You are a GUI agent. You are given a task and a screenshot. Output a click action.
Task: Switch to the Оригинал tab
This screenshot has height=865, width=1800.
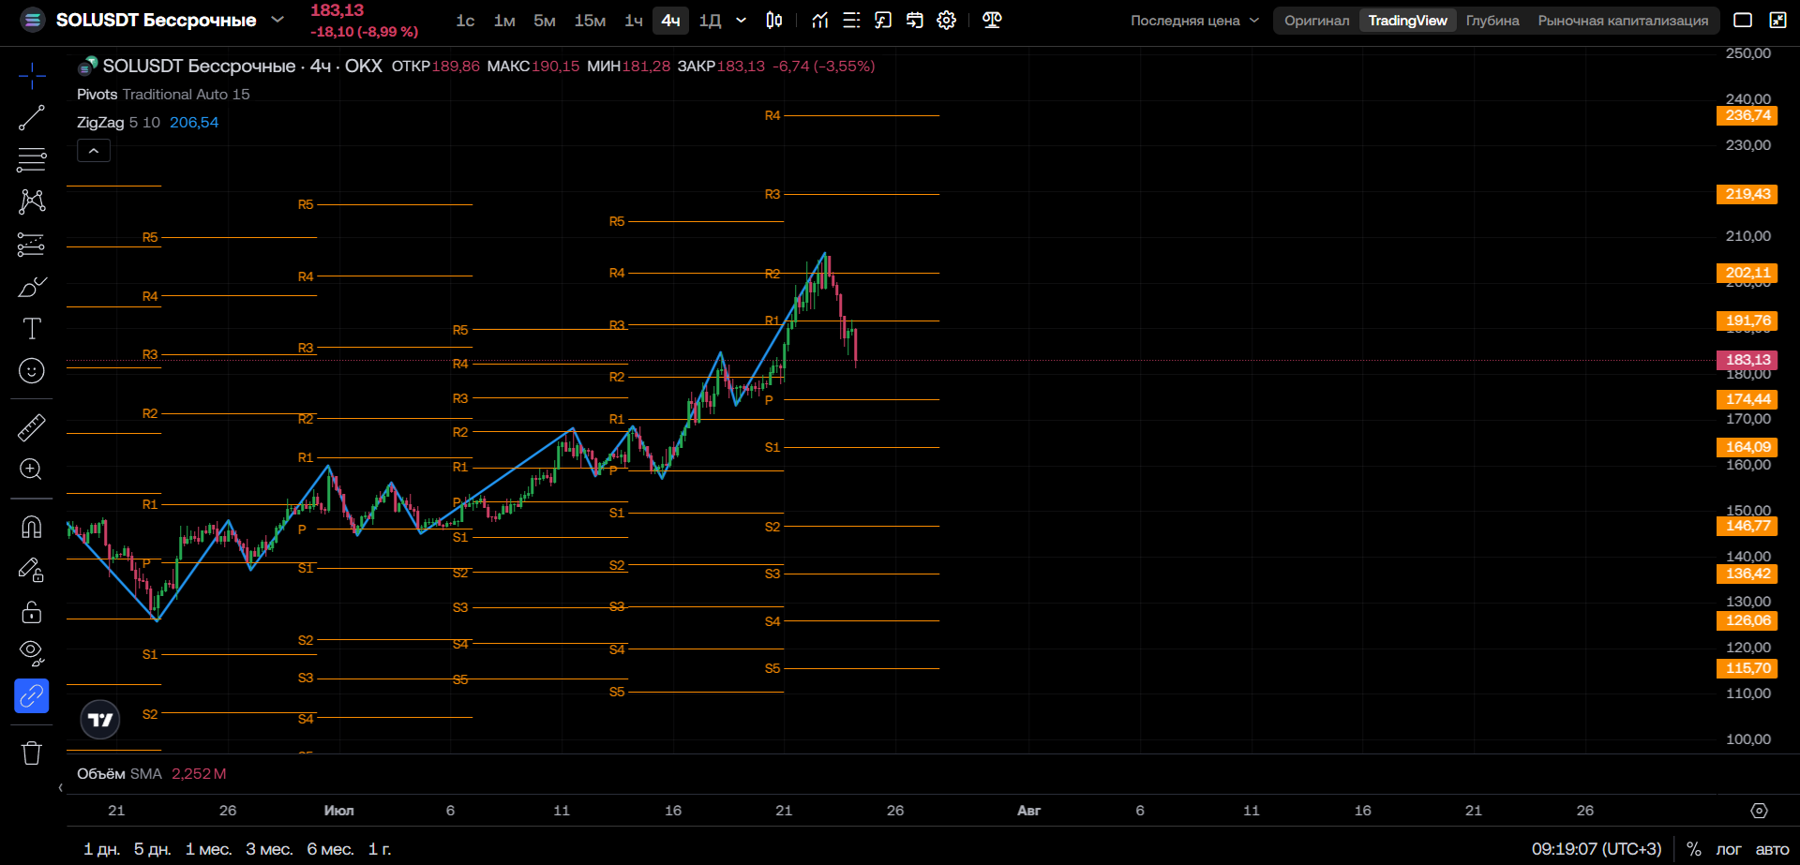(1316, 21)
